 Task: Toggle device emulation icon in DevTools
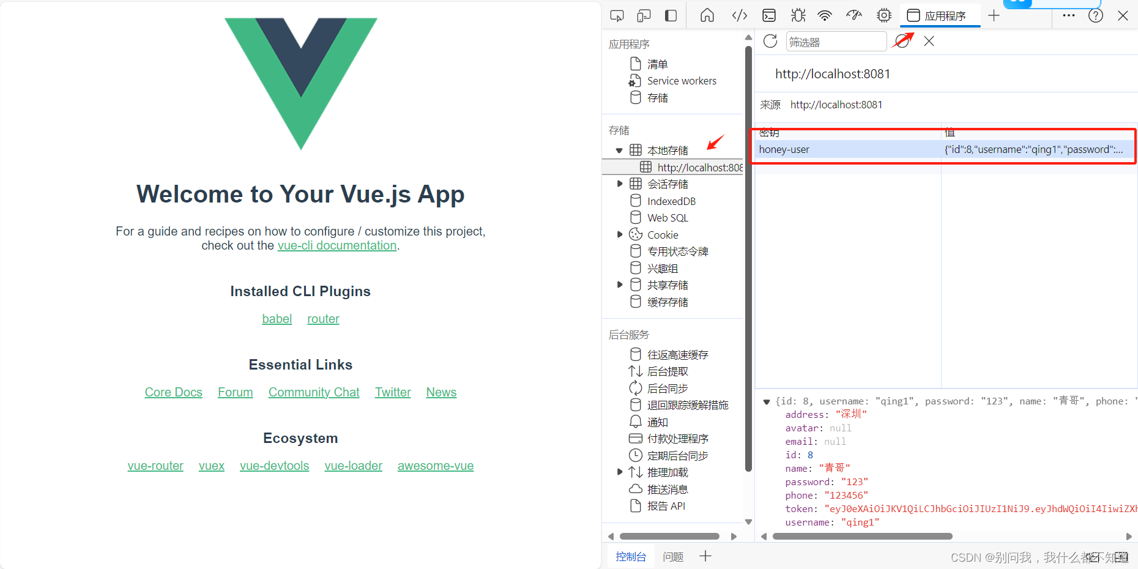[644, 16]
